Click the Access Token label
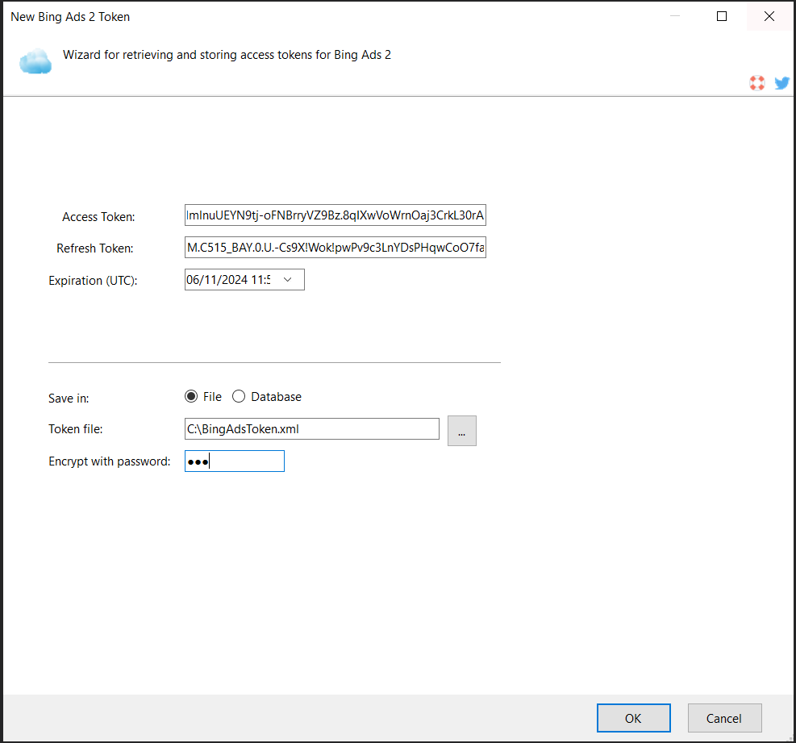Screen dimensions: 796x743 [98, 217]
